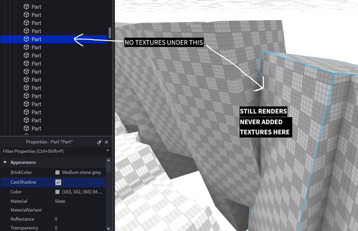This screenshot has height=231, width=358.
Task: Close the Properties panel
Action: (x=106, y=142)
